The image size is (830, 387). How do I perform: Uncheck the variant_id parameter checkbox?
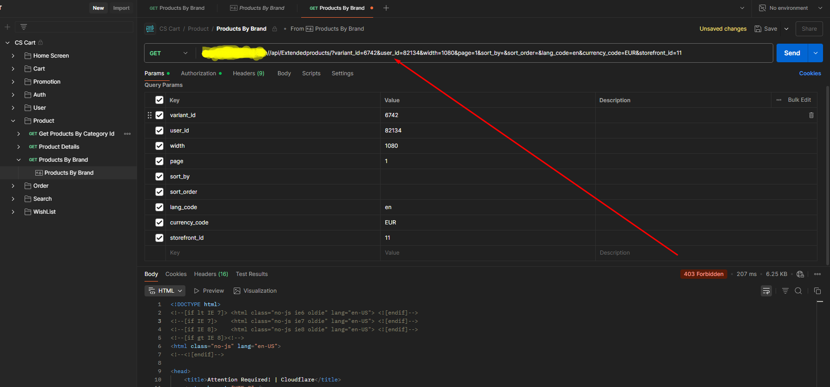pos(159,115)
